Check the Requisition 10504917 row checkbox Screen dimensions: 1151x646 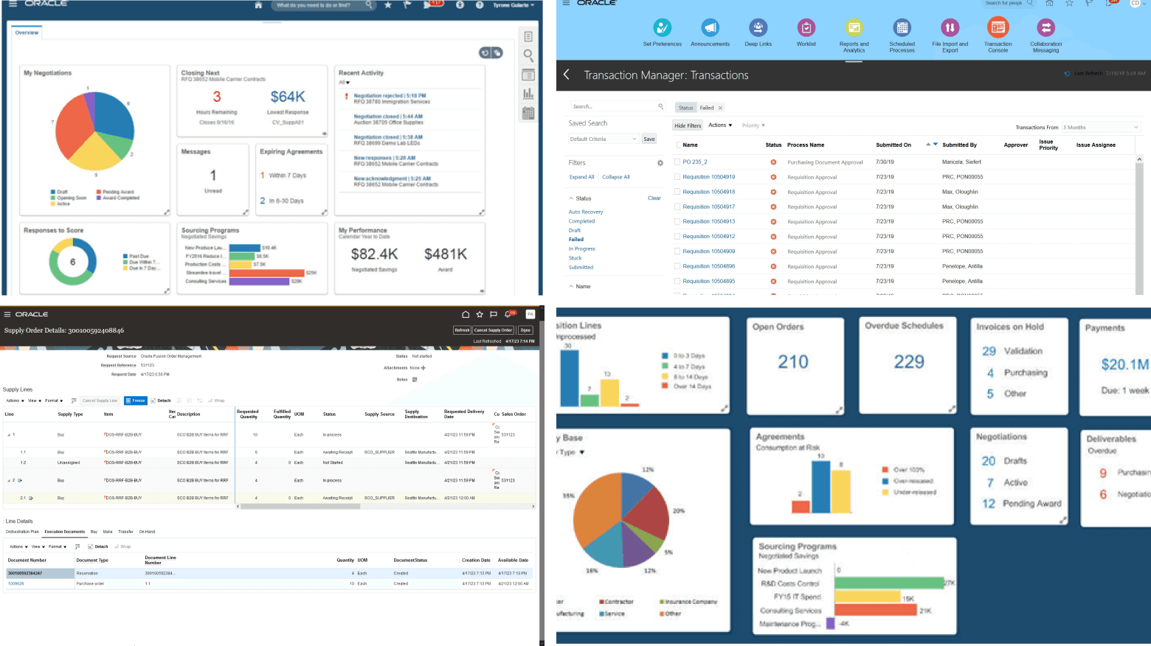[x=677, y=206]
